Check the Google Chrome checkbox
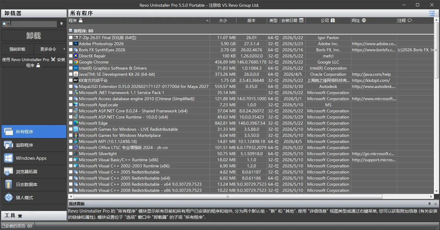This screenshot has width=440, height=230. tap(71, 62)
